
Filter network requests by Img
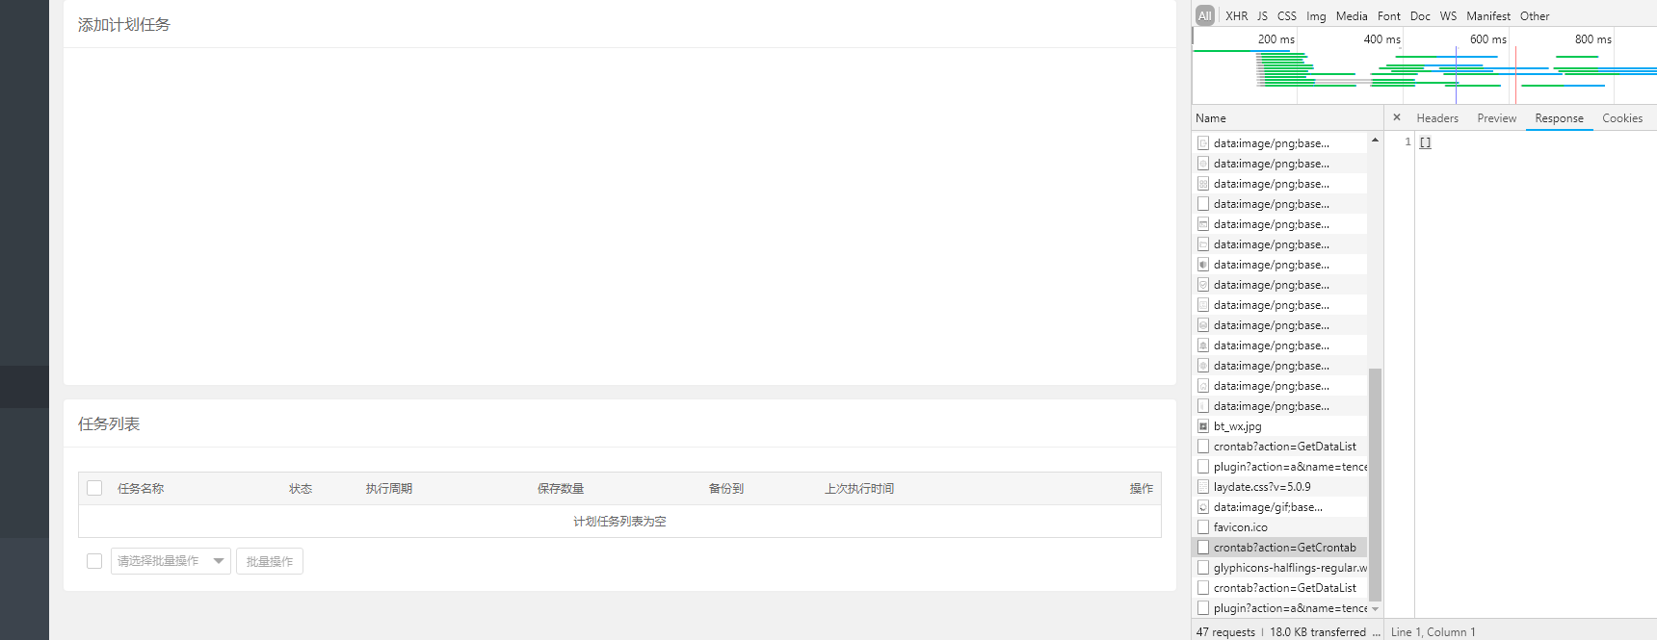1316,16
